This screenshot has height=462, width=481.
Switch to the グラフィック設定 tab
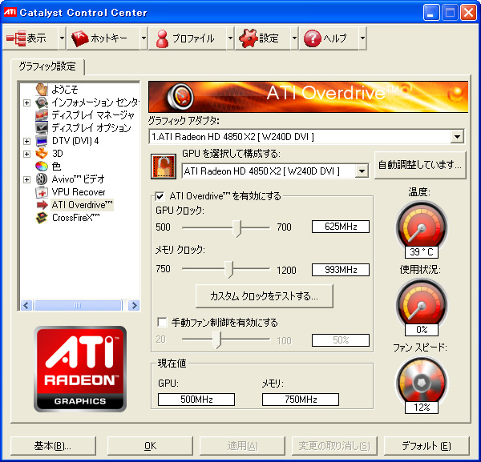point(47,66)
